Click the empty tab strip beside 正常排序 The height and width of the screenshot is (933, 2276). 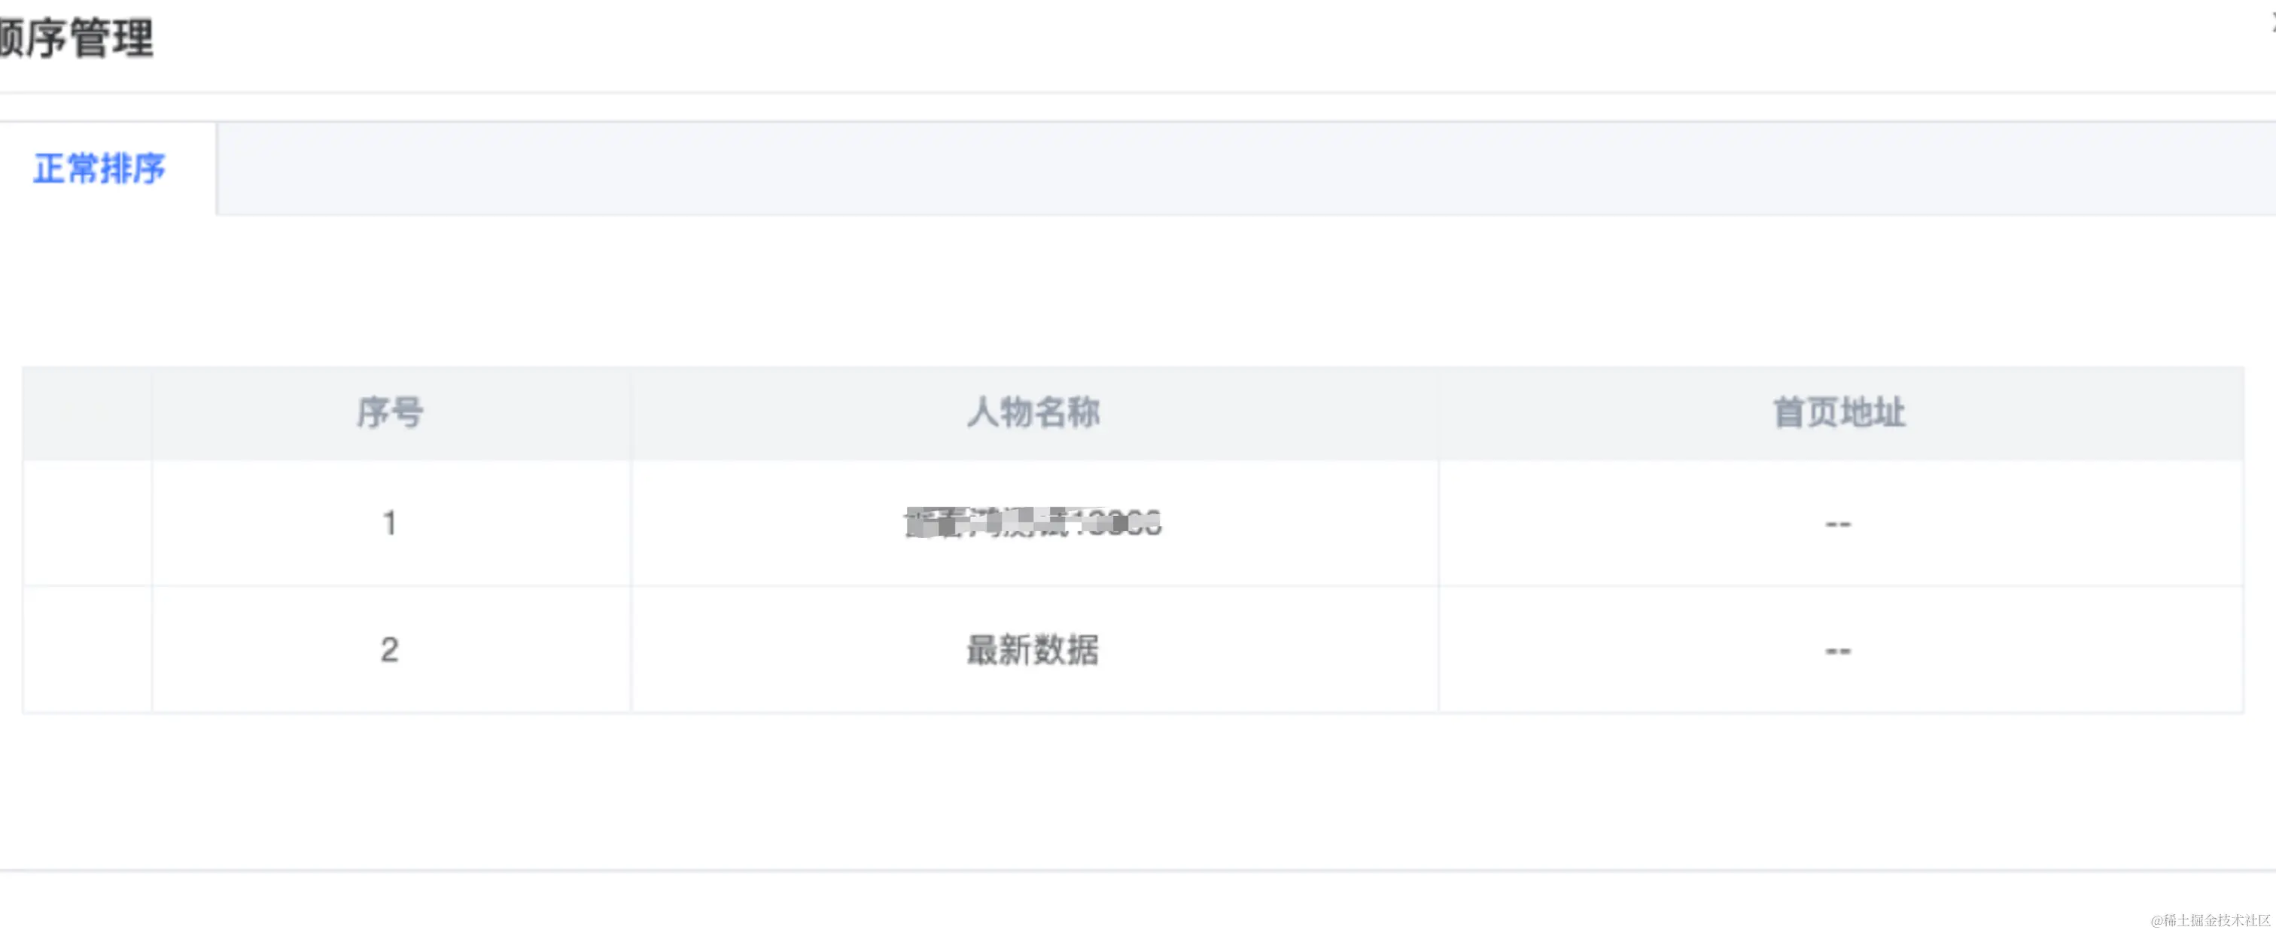point(1246,169)
